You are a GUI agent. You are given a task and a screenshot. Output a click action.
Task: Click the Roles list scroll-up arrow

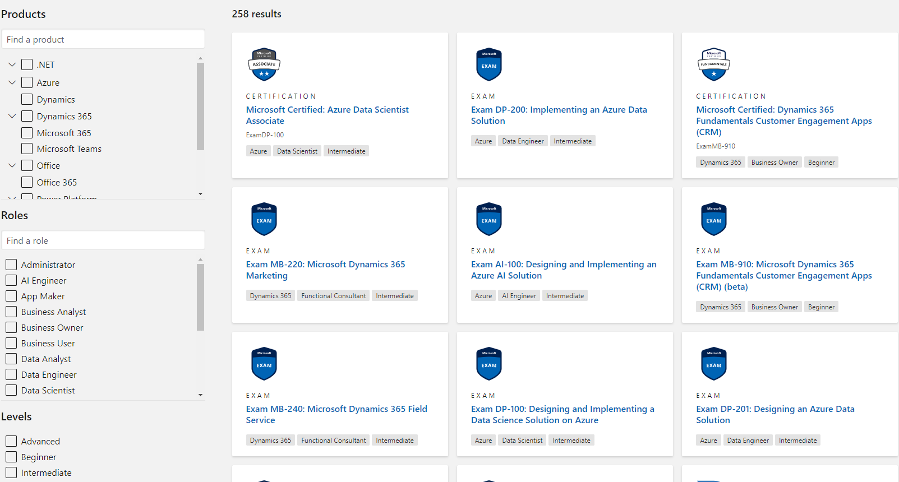pos(201,260)
